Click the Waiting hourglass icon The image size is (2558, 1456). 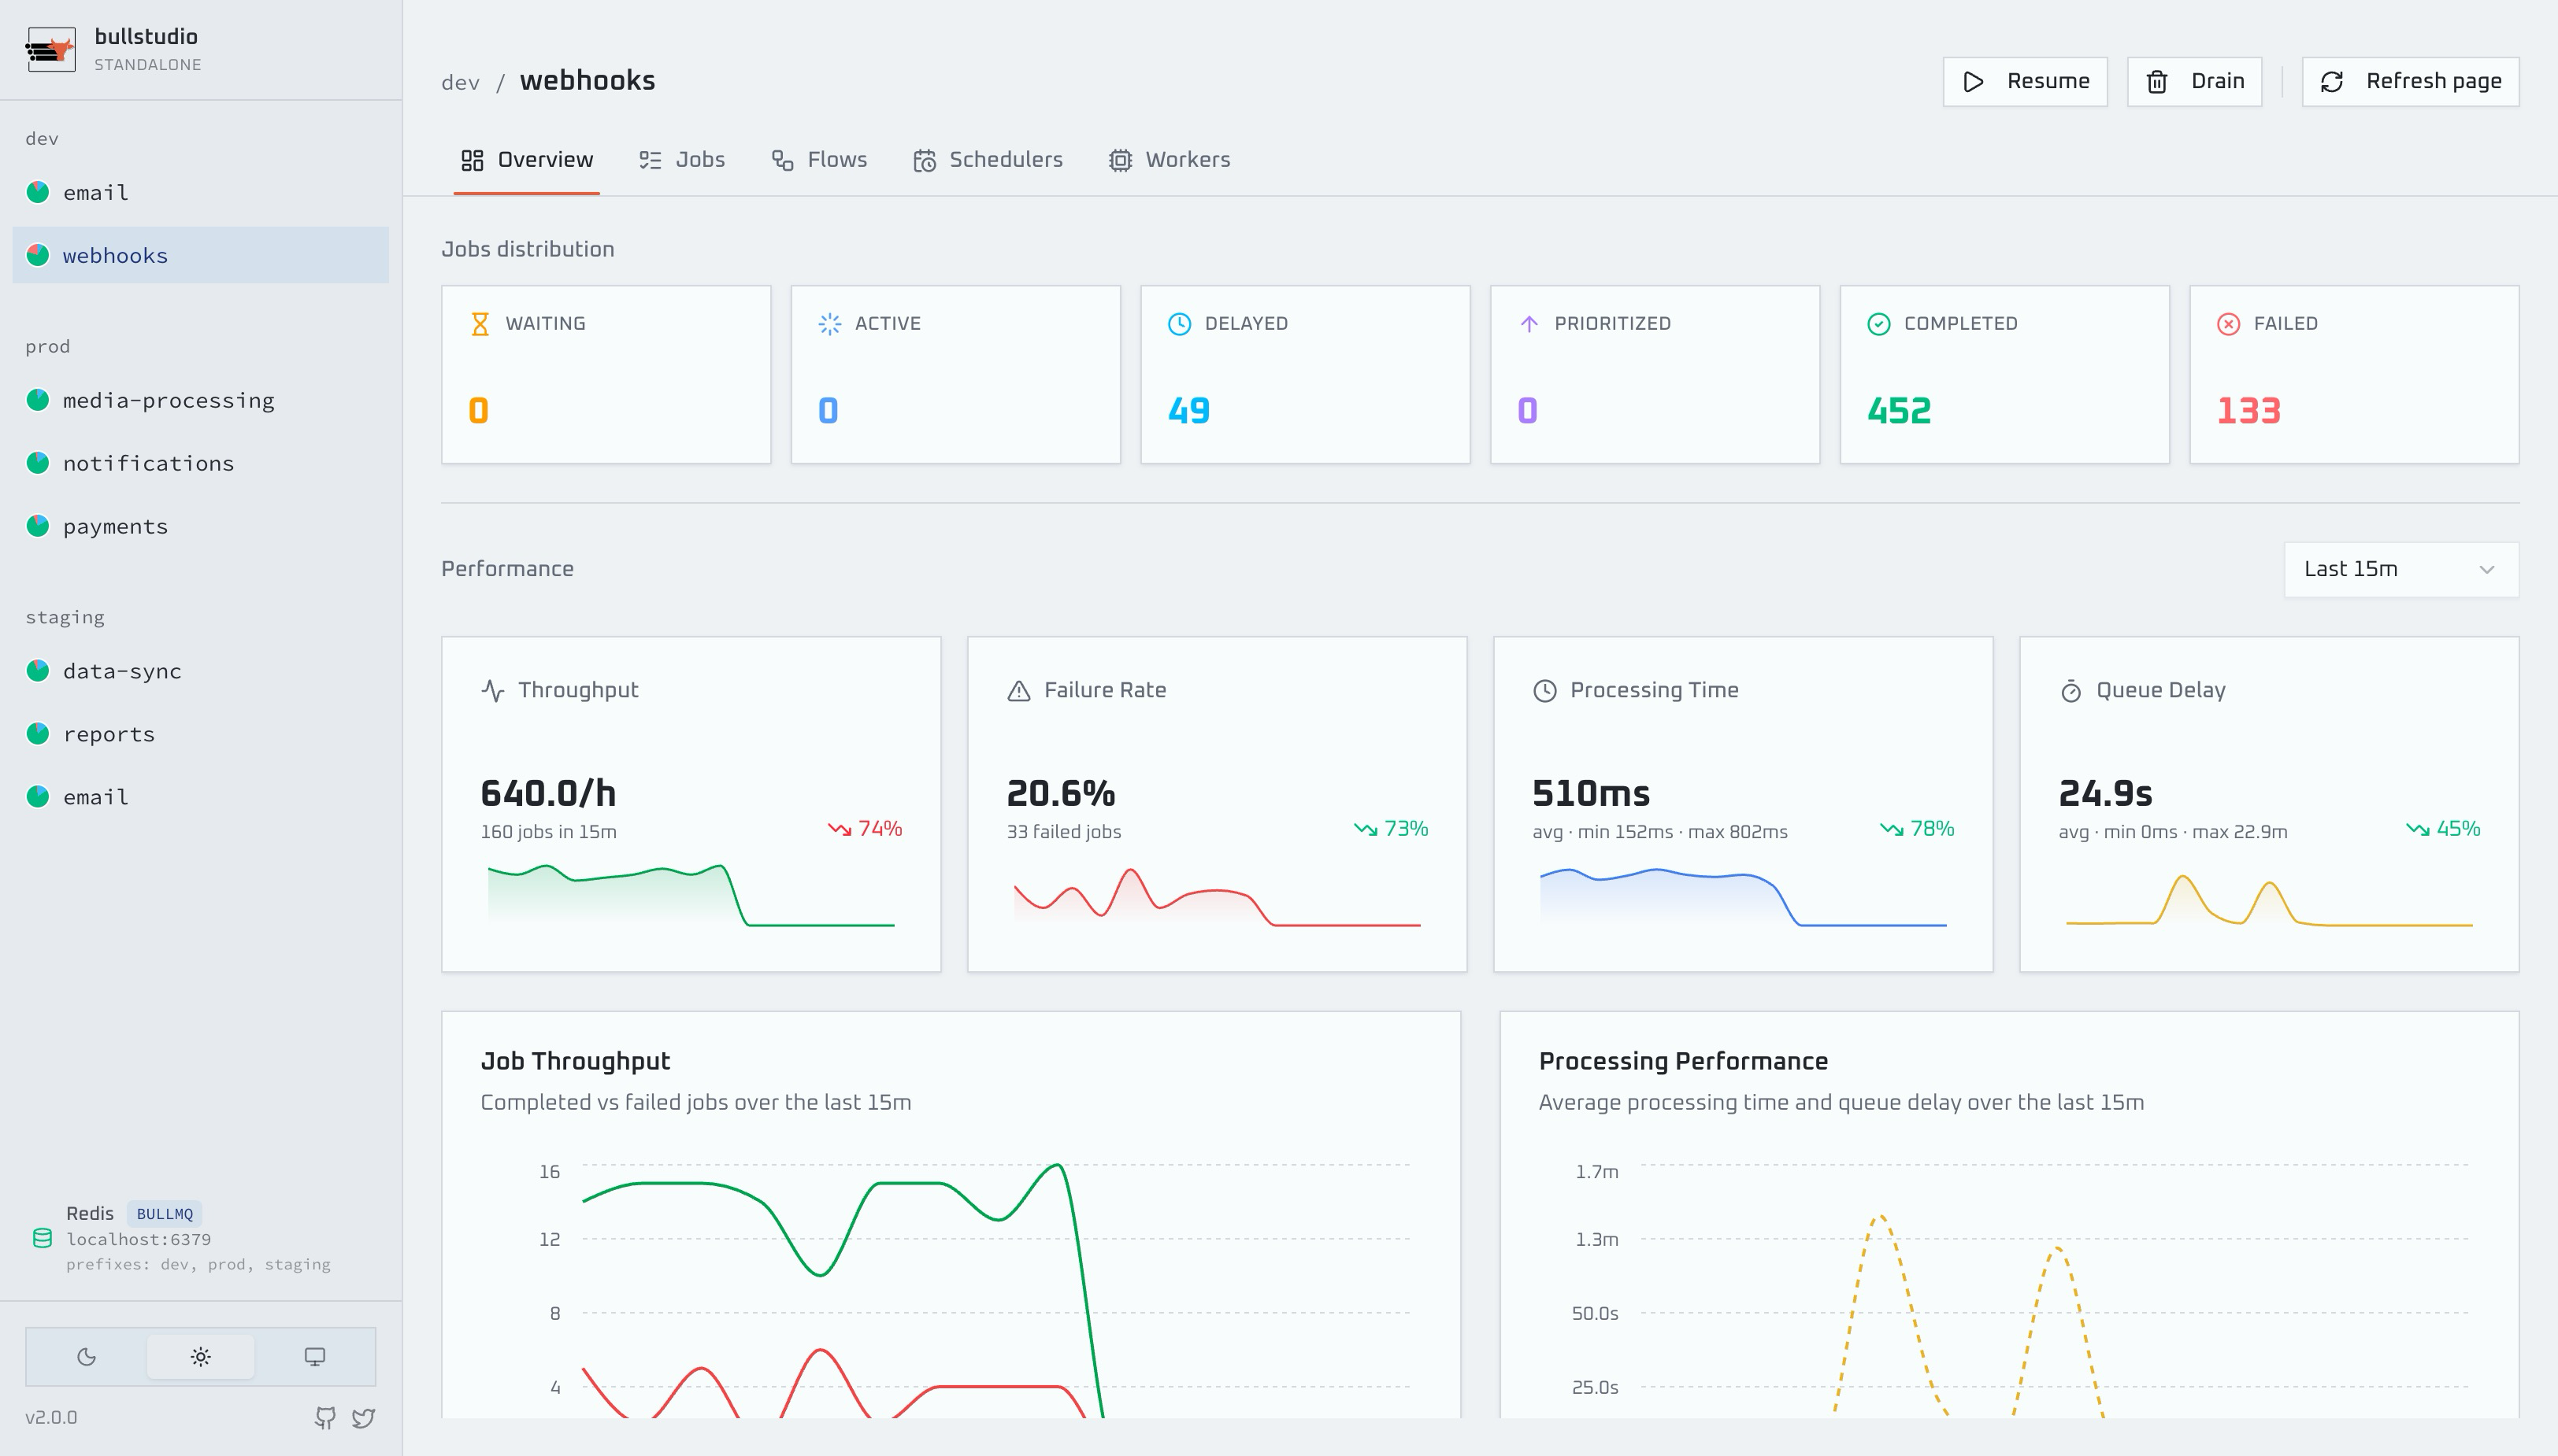(x=480, y=324)
